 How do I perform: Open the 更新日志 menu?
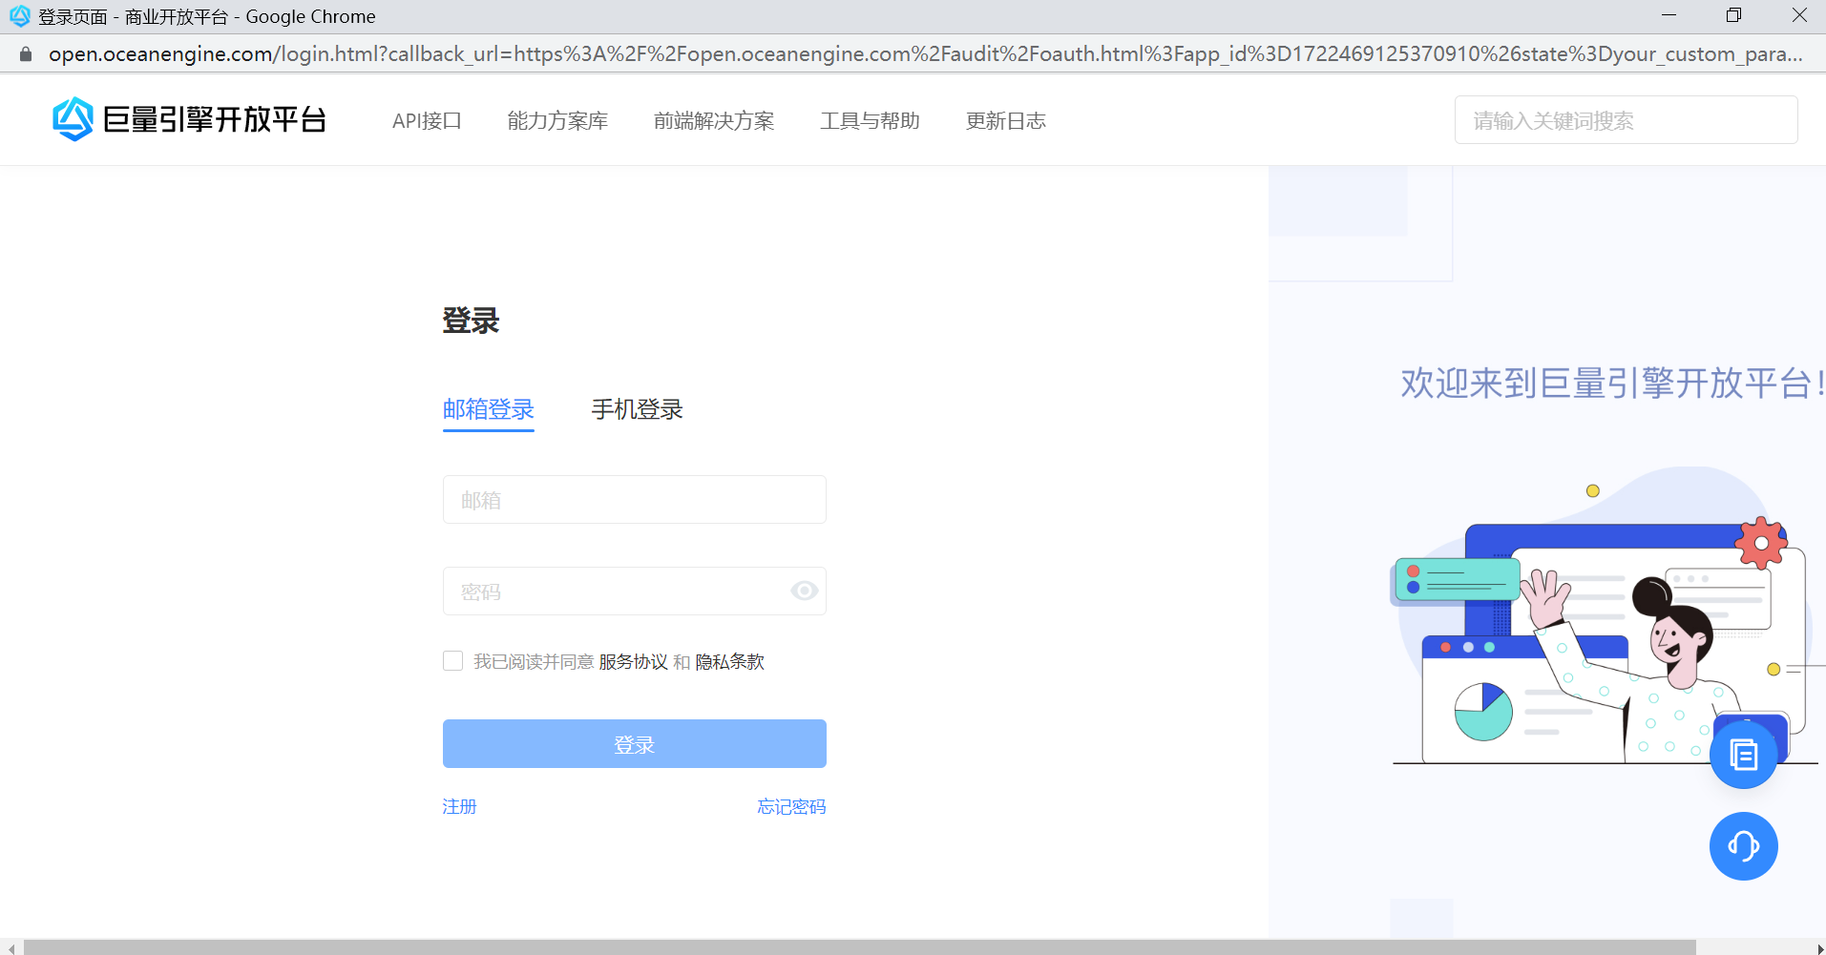point(1006,121)
